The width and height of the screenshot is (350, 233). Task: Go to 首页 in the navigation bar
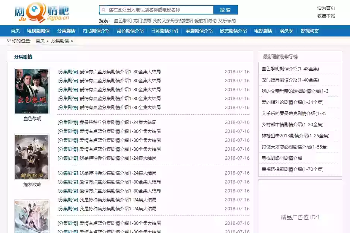[x=15, y=31]
